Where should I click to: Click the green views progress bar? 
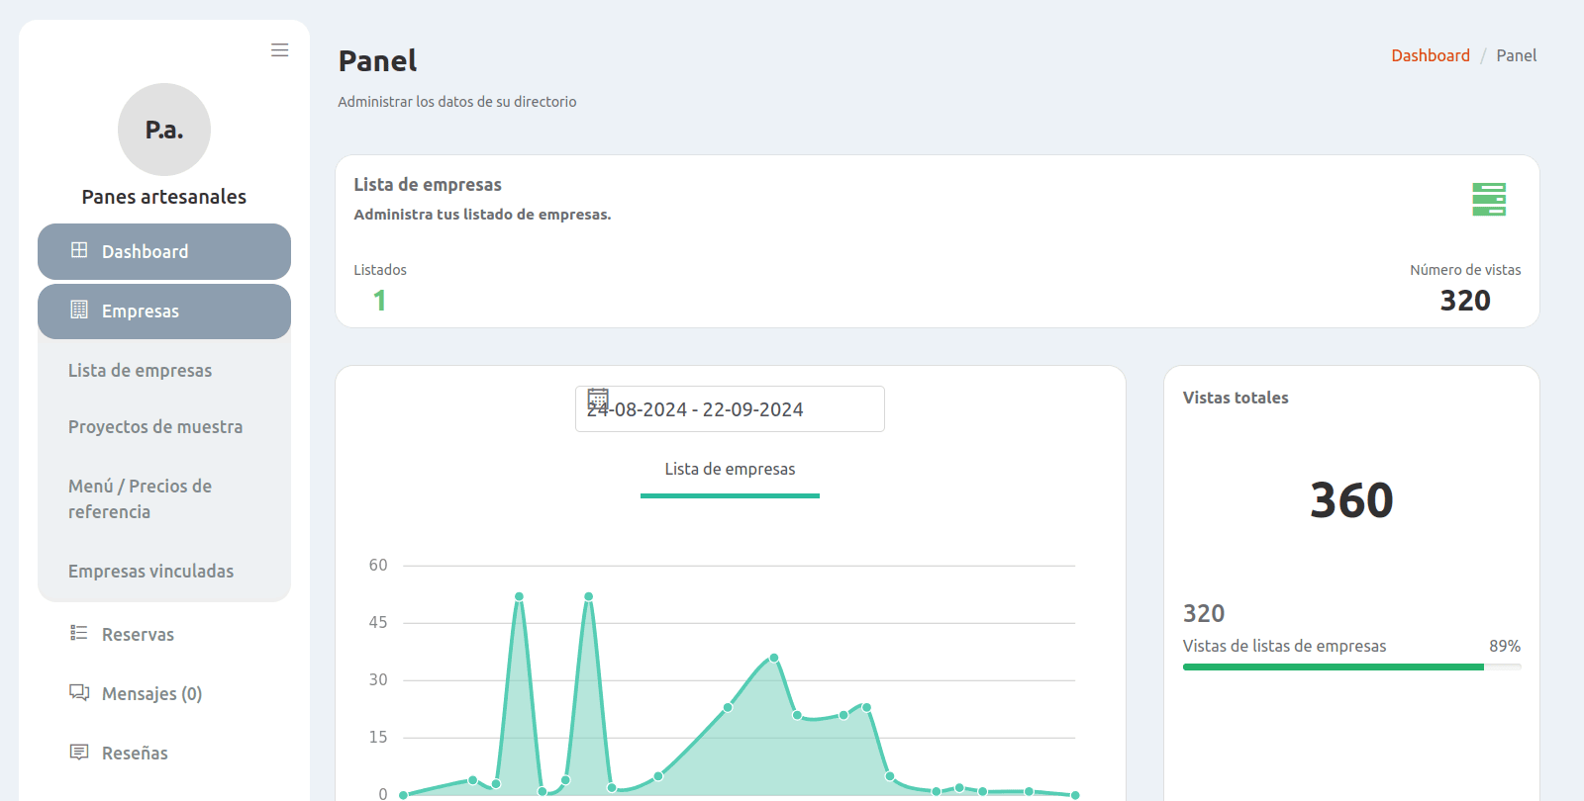tap(1351, 667)
